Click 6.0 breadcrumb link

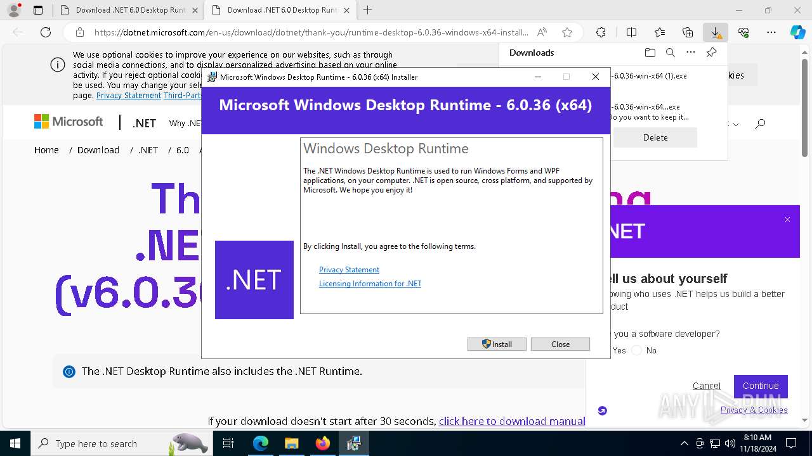click(183, 150)
